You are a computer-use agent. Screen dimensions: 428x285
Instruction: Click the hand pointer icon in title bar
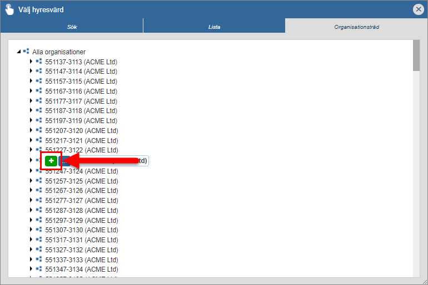coord(9,9)
